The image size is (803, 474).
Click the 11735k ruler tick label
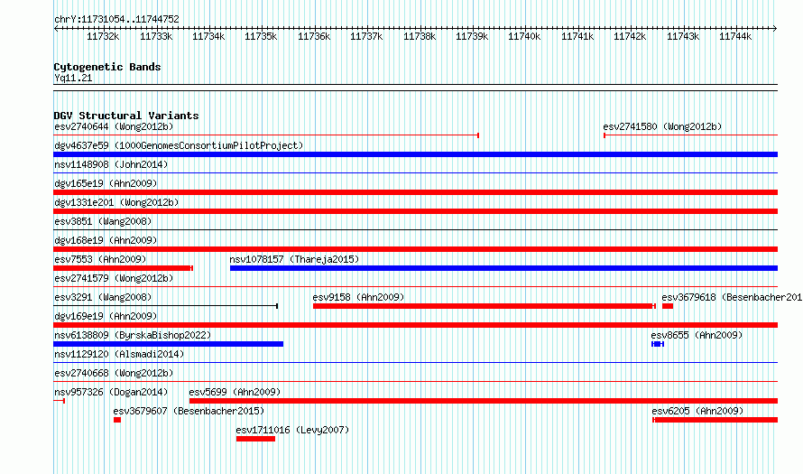(x=261, y=36)
